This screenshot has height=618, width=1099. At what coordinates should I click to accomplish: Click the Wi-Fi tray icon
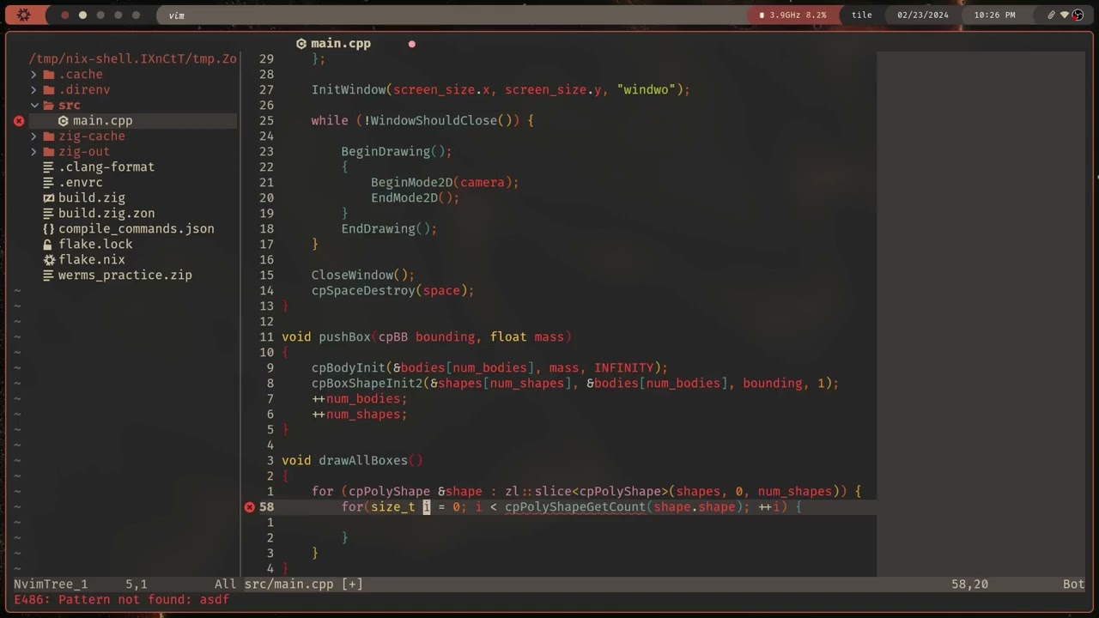(x=1065, y=15)
